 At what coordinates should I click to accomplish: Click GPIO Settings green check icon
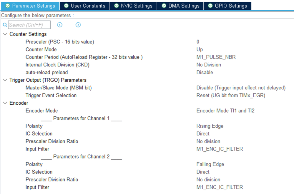coord(210,6)
